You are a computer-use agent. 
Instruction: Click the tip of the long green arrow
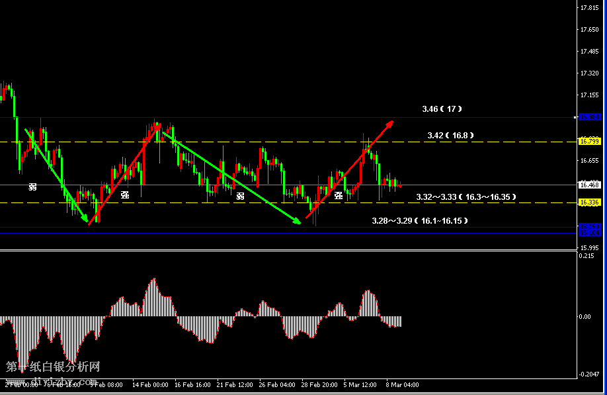[299, 223]
